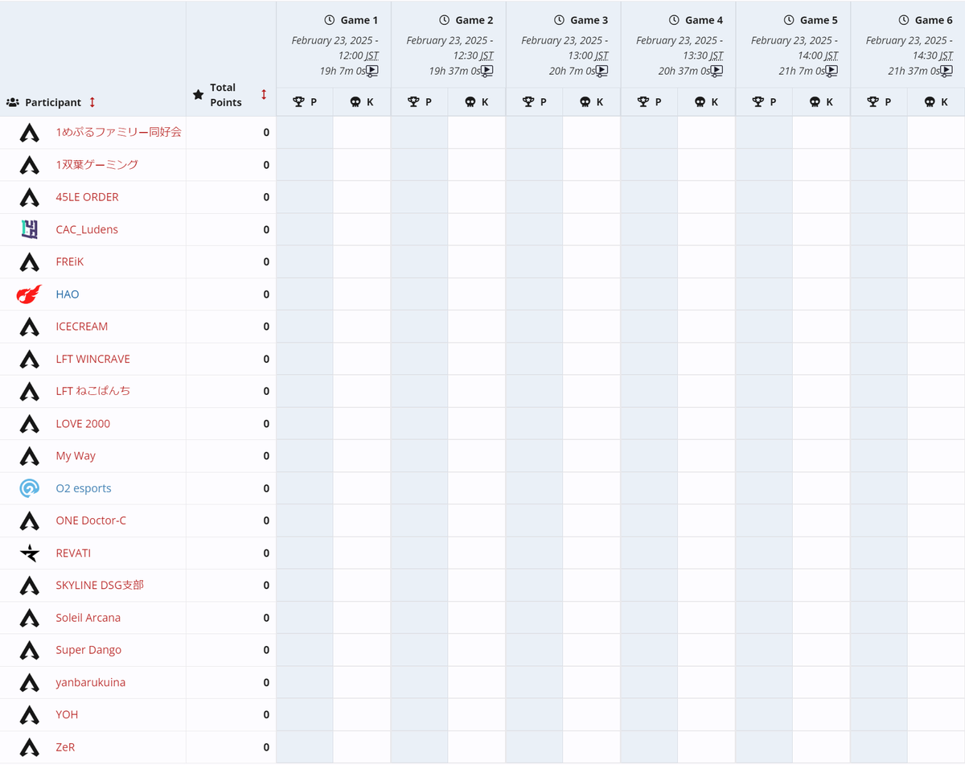965x765 pixels.
Task: Click the Game 3 13:00 JST time
Action: pyautogui.click(x=589, y=56)
